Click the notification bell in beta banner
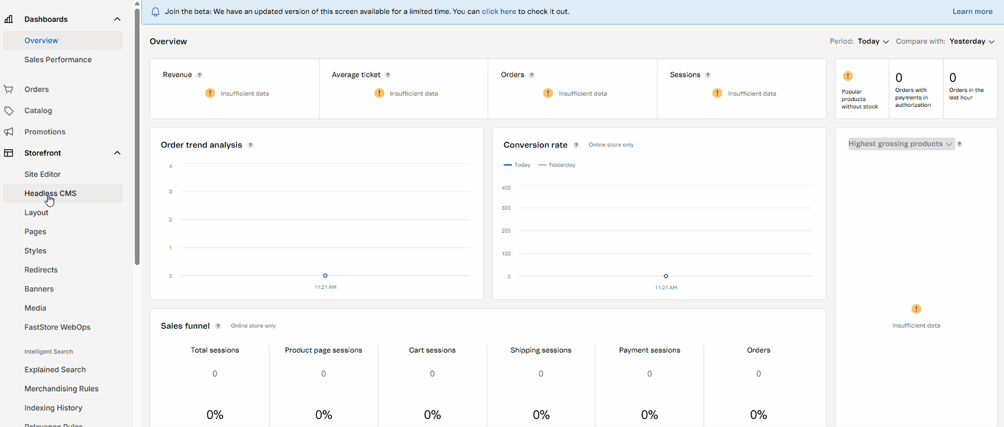 156,12
